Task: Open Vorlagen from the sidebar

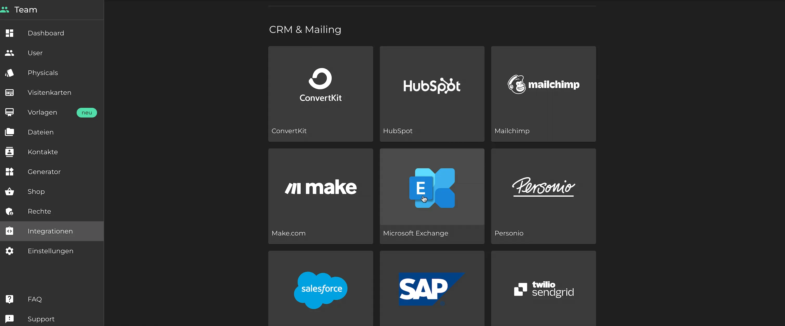Action: click(x=52, y=112)
